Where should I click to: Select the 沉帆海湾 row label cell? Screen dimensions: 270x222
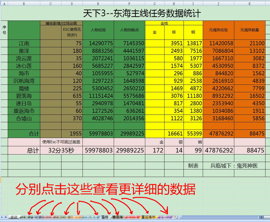[24, 81]
